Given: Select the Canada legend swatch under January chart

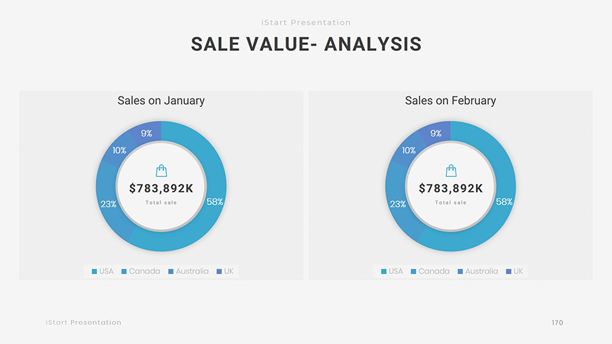Looking at the screenshot, I should point(124,271).
